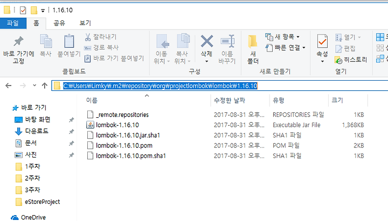
Task: Unpin Pictures using its pin icon
Action: click(71, 155)
